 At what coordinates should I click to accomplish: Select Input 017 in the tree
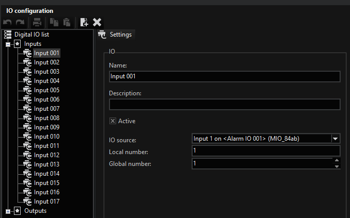46,202
